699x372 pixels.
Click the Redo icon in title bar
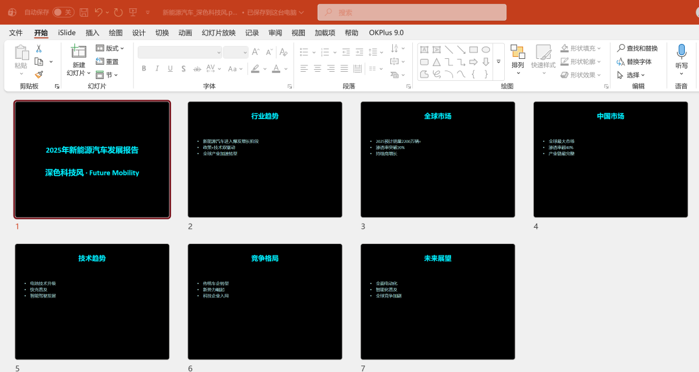click(118, 12)
